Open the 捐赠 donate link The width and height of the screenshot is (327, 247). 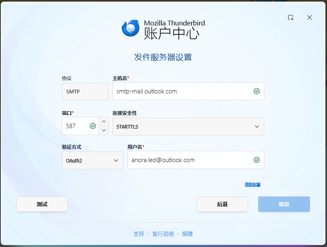tap(187, 234)
